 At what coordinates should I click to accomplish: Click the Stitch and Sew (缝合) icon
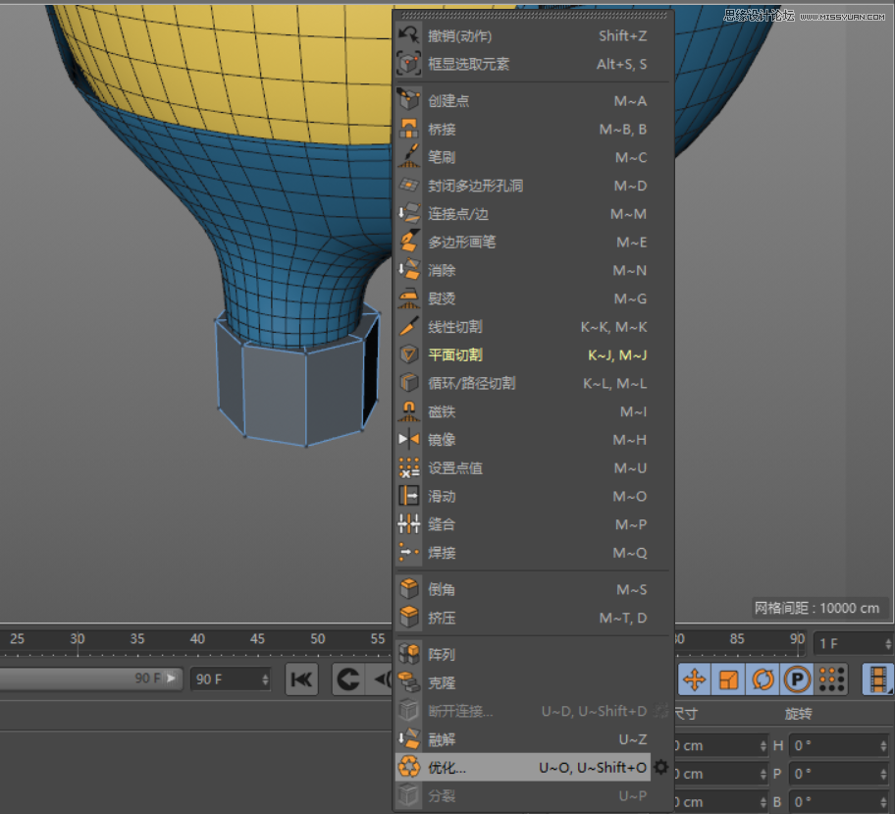click(408, 524)
